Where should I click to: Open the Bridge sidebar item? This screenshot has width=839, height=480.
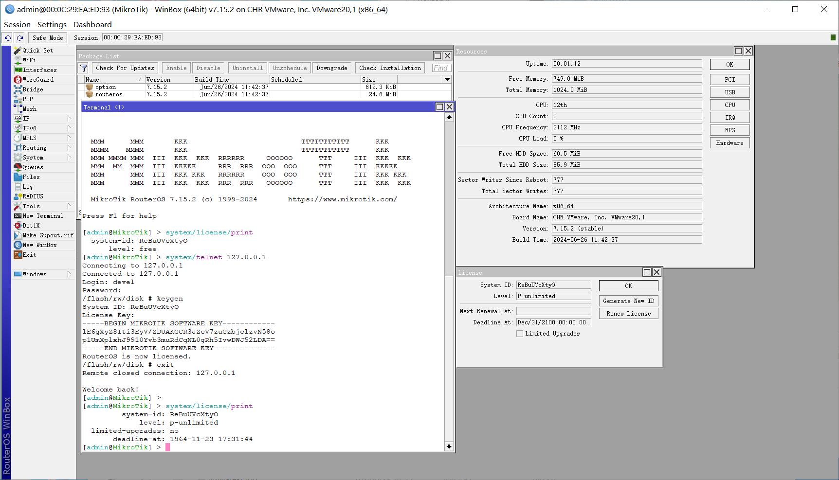(x=33, y=89)
